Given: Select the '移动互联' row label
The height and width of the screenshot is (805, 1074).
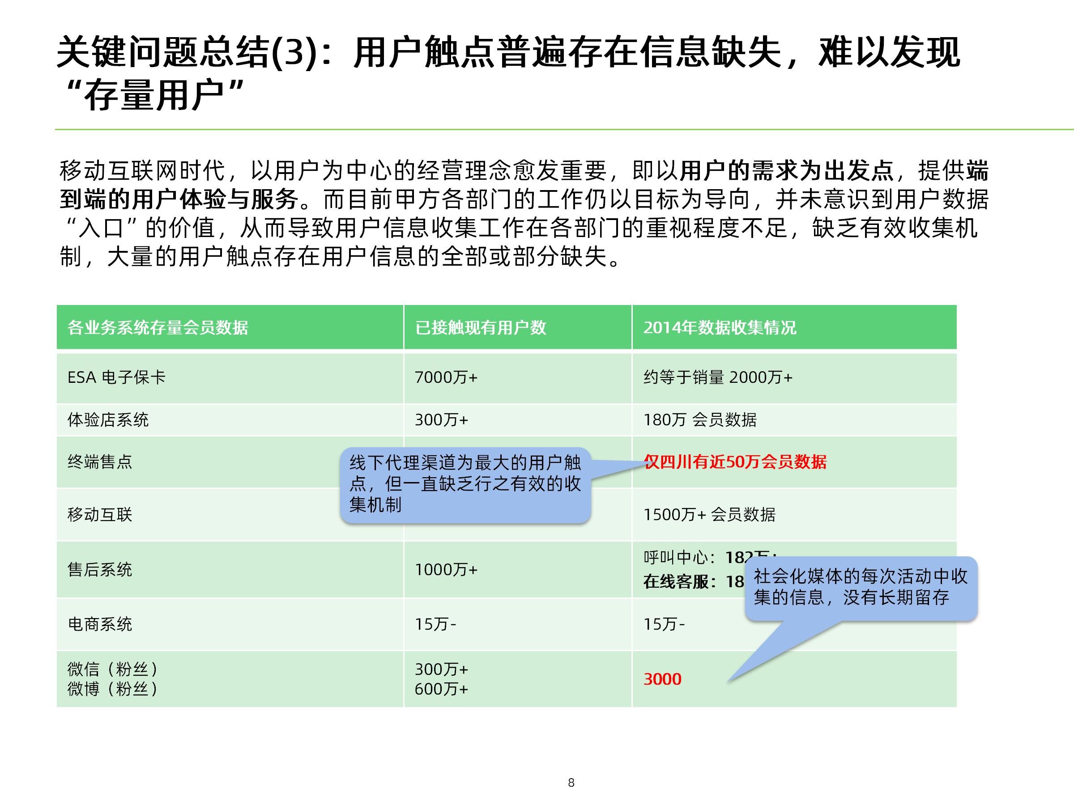Looking at the screenshot, I should (99, 514).
